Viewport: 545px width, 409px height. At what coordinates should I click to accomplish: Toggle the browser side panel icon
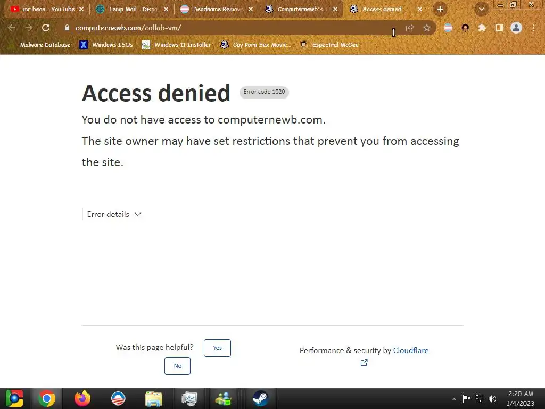pyautogui.click(x=499, y=28)
